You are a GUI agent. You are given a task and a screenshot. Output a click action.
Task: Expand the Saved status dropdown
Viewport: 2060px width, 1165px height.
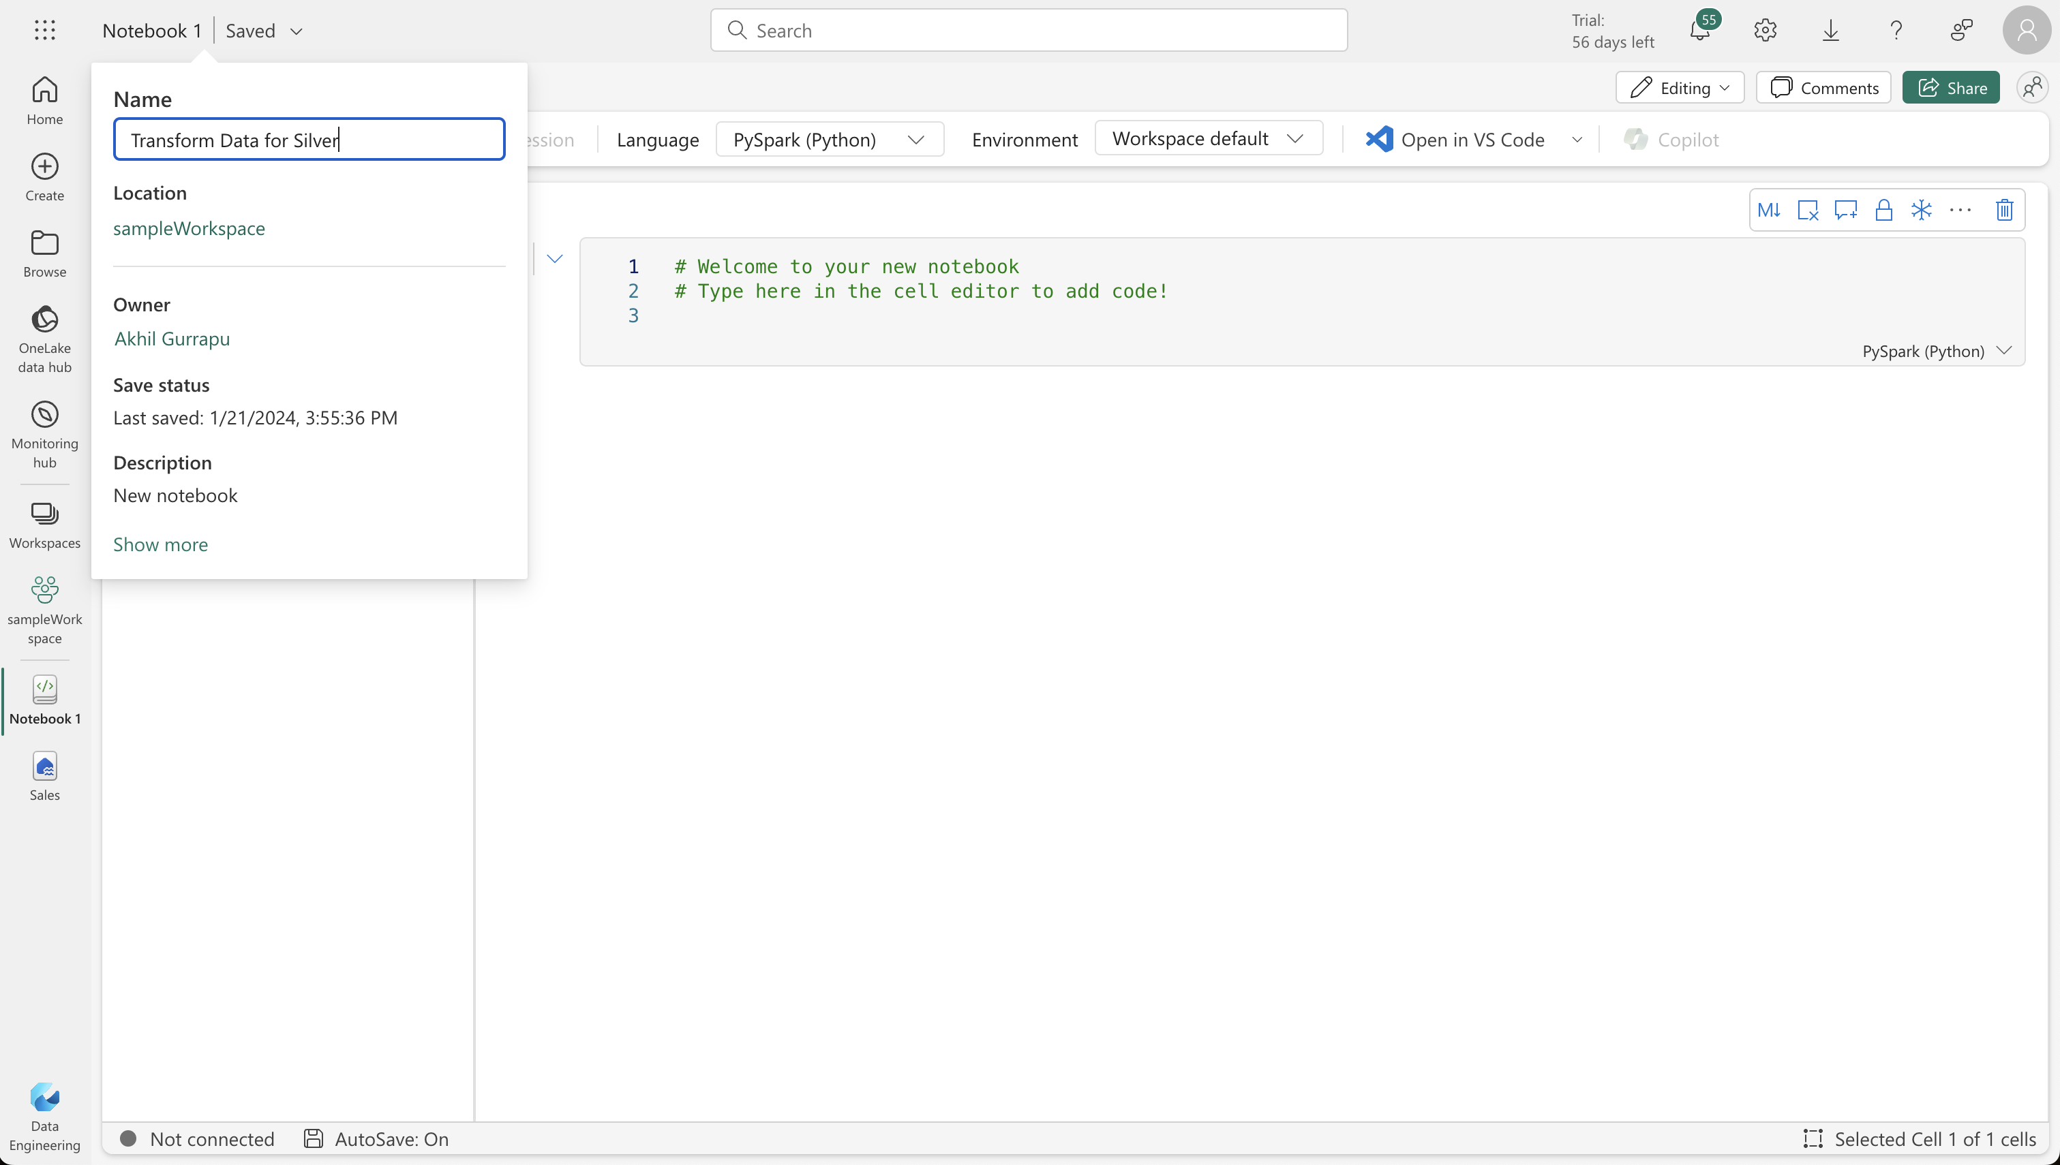(x=296, y=31)
